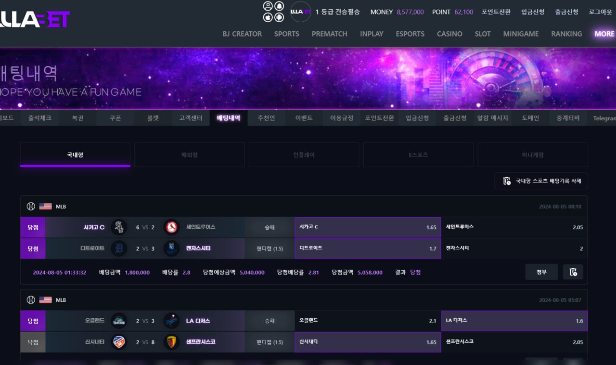This screenshot has width=616, height=365.
Task: Select 배팅내역 in sub navigation
Action: (229, 118)
